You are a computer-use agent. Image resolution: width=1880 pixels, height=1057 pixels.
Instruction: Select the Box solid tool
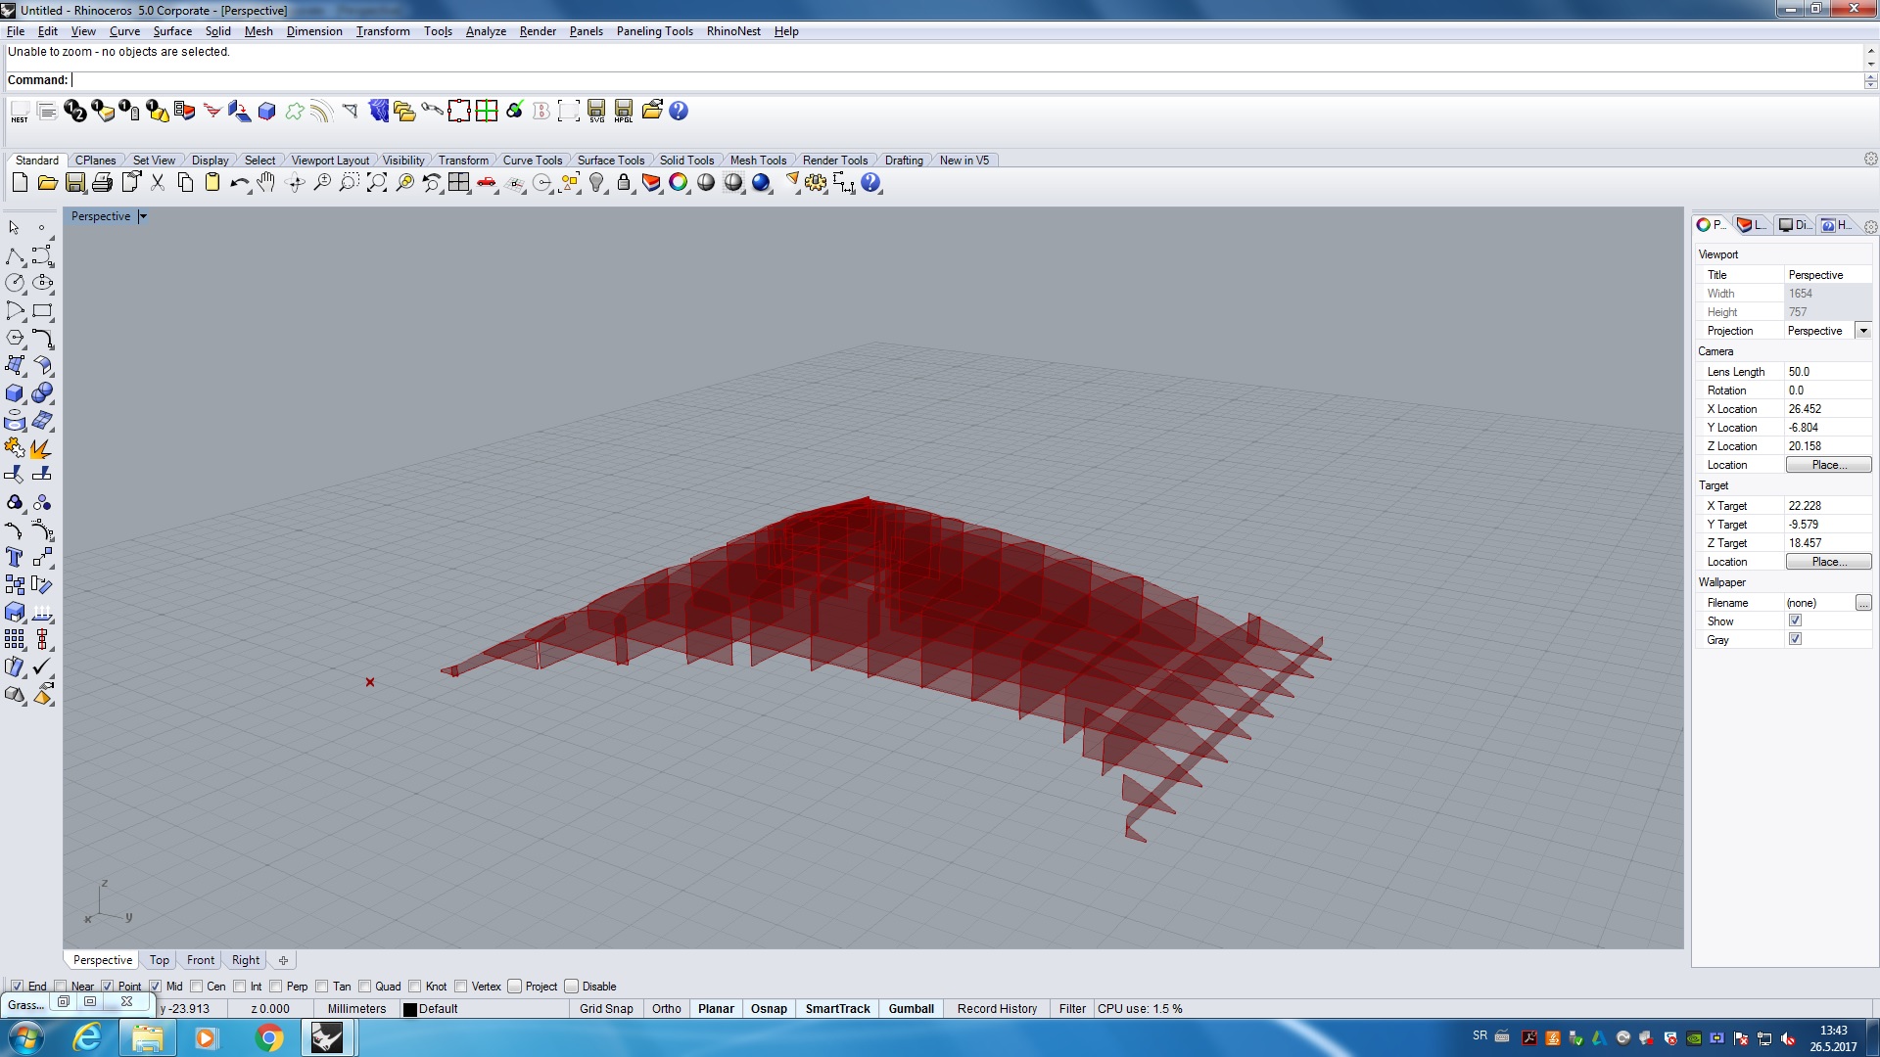coord(15,393)
